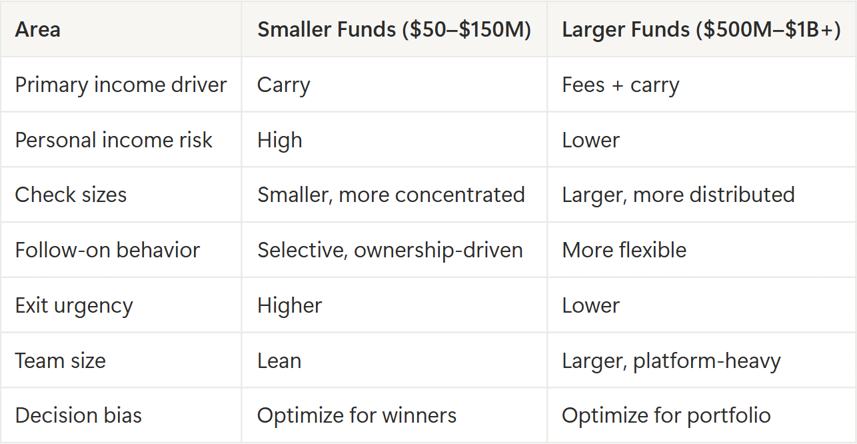Select the "Check sizes" row label

(71, 195)
